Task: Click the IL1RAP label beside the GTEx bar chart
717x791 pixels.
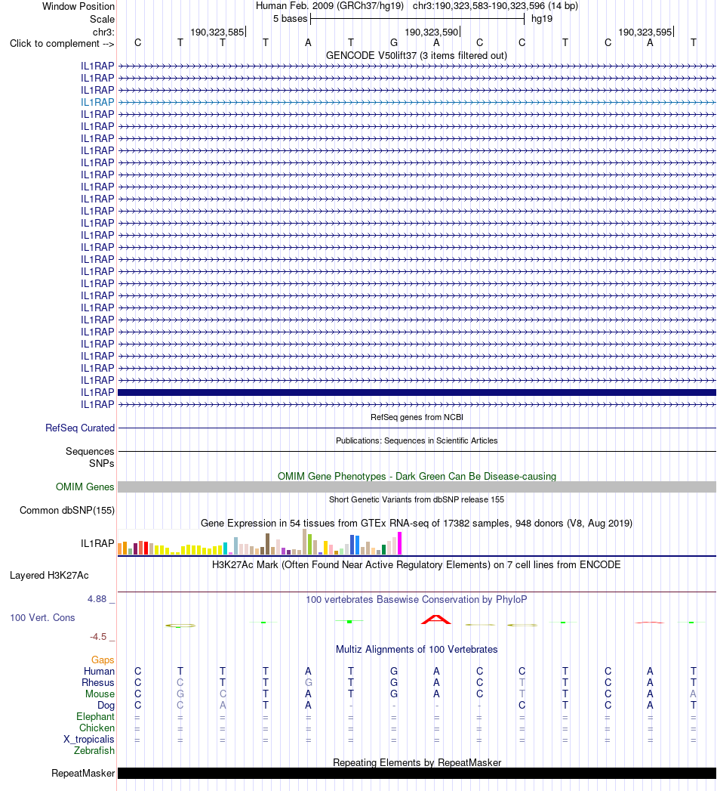Action: coord(97,544)
